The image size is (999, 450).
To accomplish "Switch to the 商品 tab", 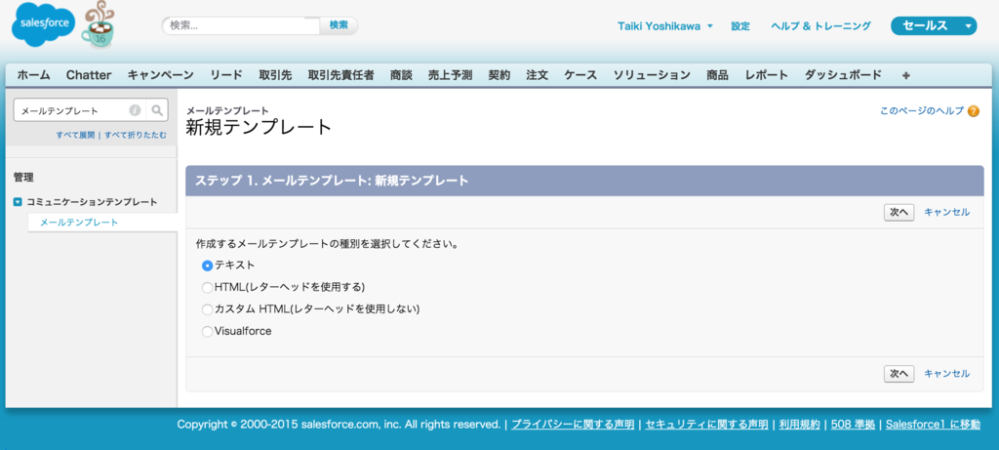I will click(x=717, y=75).
